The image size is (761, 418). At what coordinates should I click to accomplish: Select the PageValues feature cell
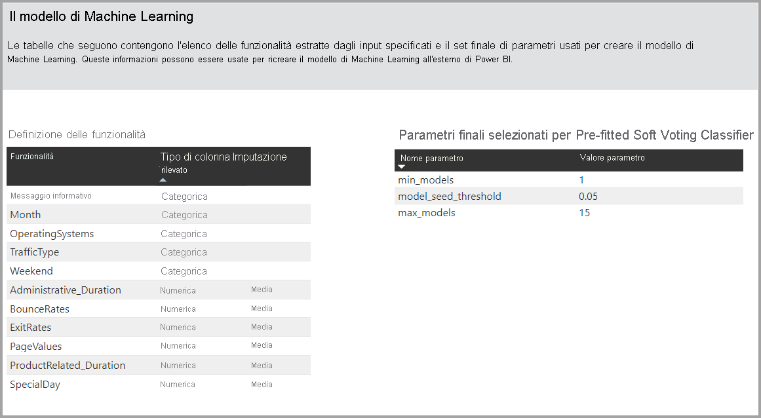[36, 346]
